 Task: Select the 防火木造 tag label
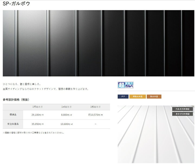tap(154, 97)
